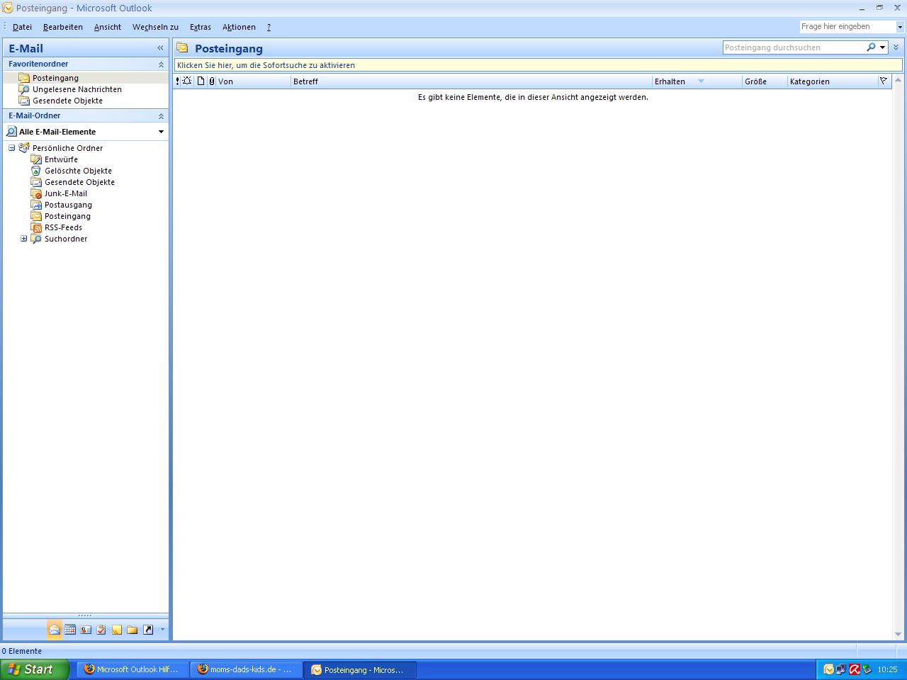Click into Posteingang durchsuchen search field
907x680 pixels.
pyautogui.click(x=794, y=47)
